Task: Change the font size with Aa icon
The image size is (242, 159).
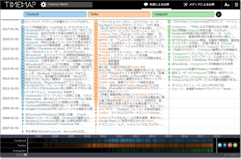Action: (x=226, y=5)
